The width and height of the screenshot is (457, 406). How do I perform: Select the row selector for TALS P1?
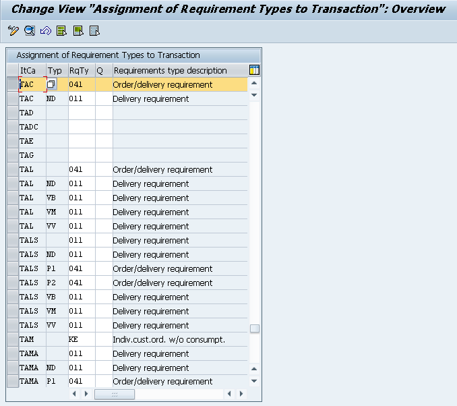point(13,268)
